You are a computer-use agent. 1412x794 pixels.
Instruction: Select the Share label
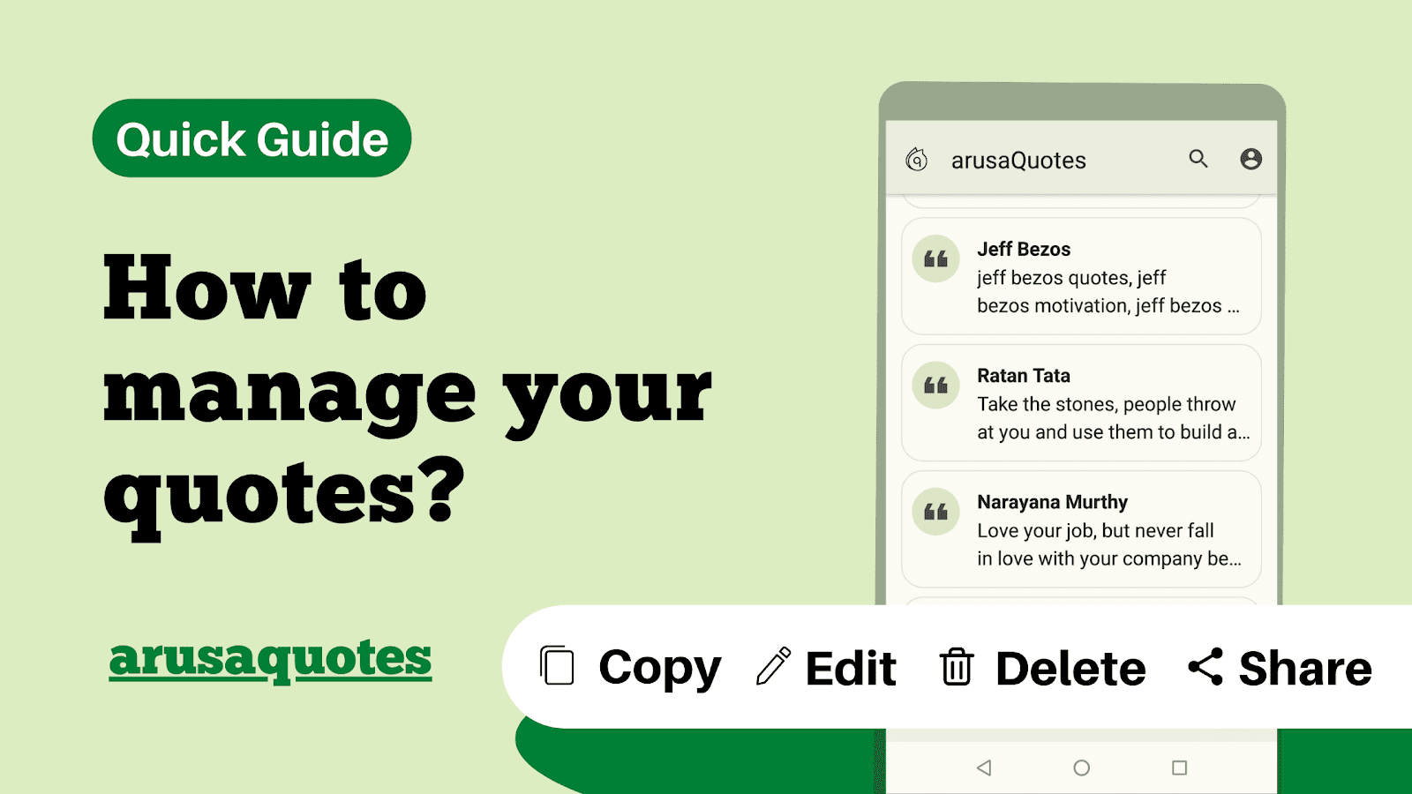coord(1305,668)
